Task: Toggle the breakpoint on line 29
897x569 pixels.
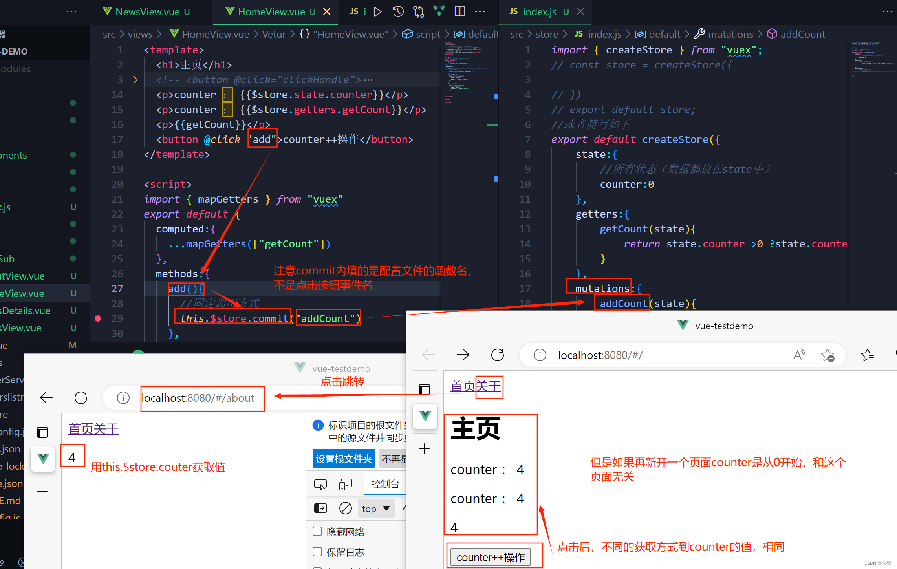Action: point(98,318)
